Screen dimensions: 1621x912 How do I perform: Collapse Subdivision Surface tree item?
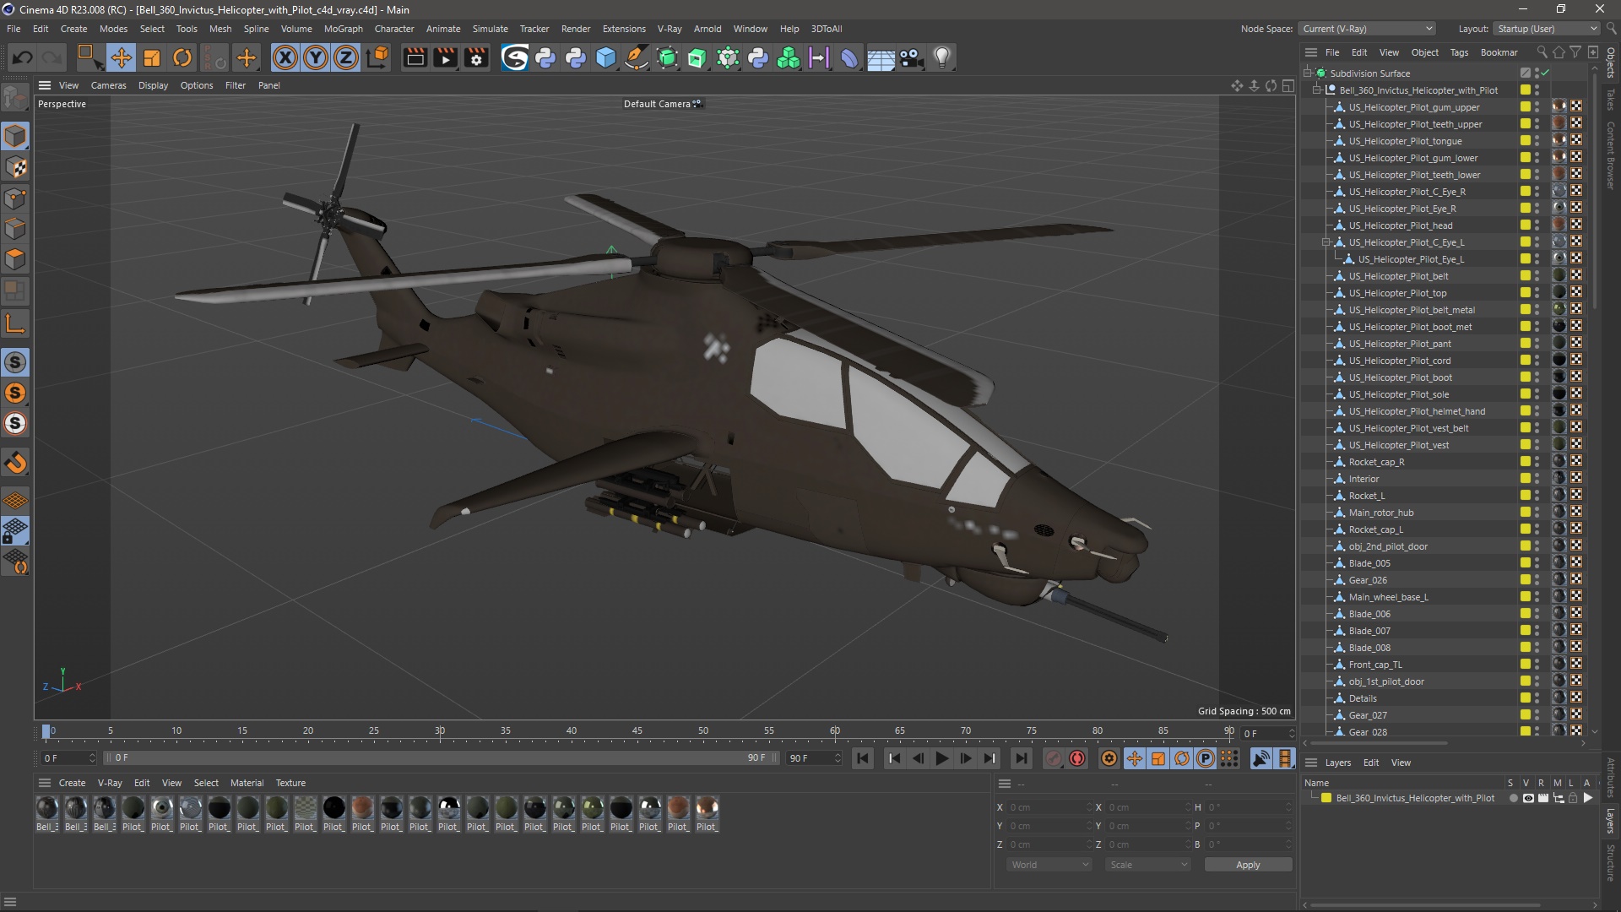1308,73
